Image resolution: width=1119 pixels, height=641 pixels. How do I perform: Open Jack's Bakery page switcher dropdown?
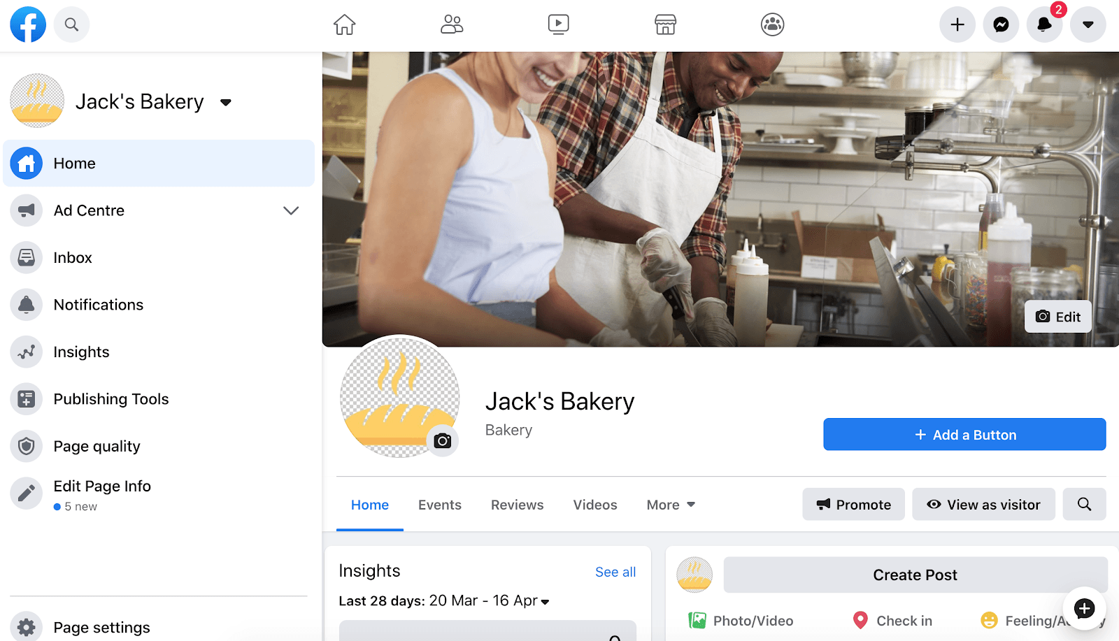click(225, 103)
